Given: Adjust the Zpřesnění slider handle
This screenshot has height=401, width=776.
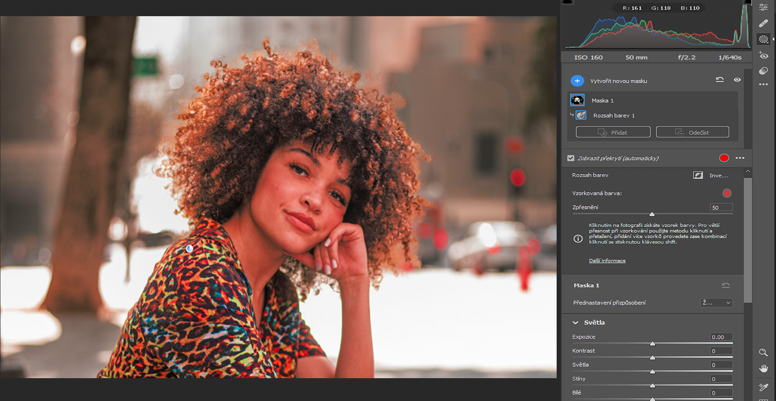Looking at the screenshot, I should (652, 214).
